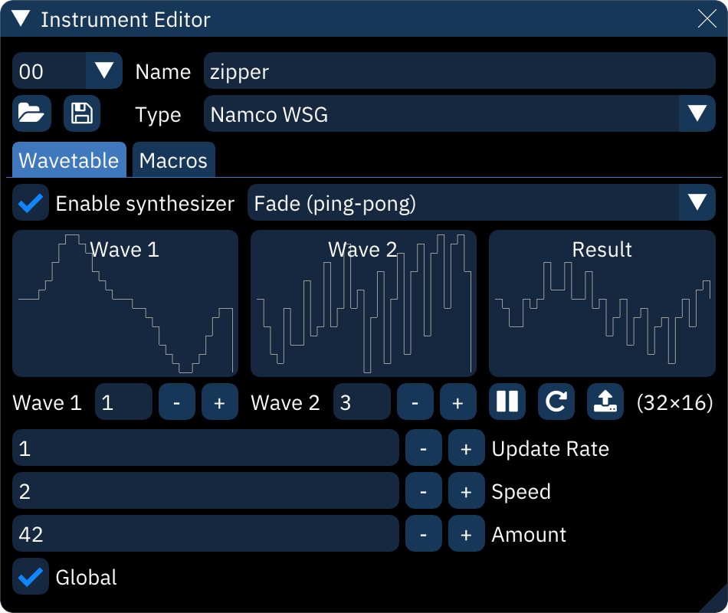
Task: Save the instrument using the floppy disk icon
Action: (x=82, y=113)
